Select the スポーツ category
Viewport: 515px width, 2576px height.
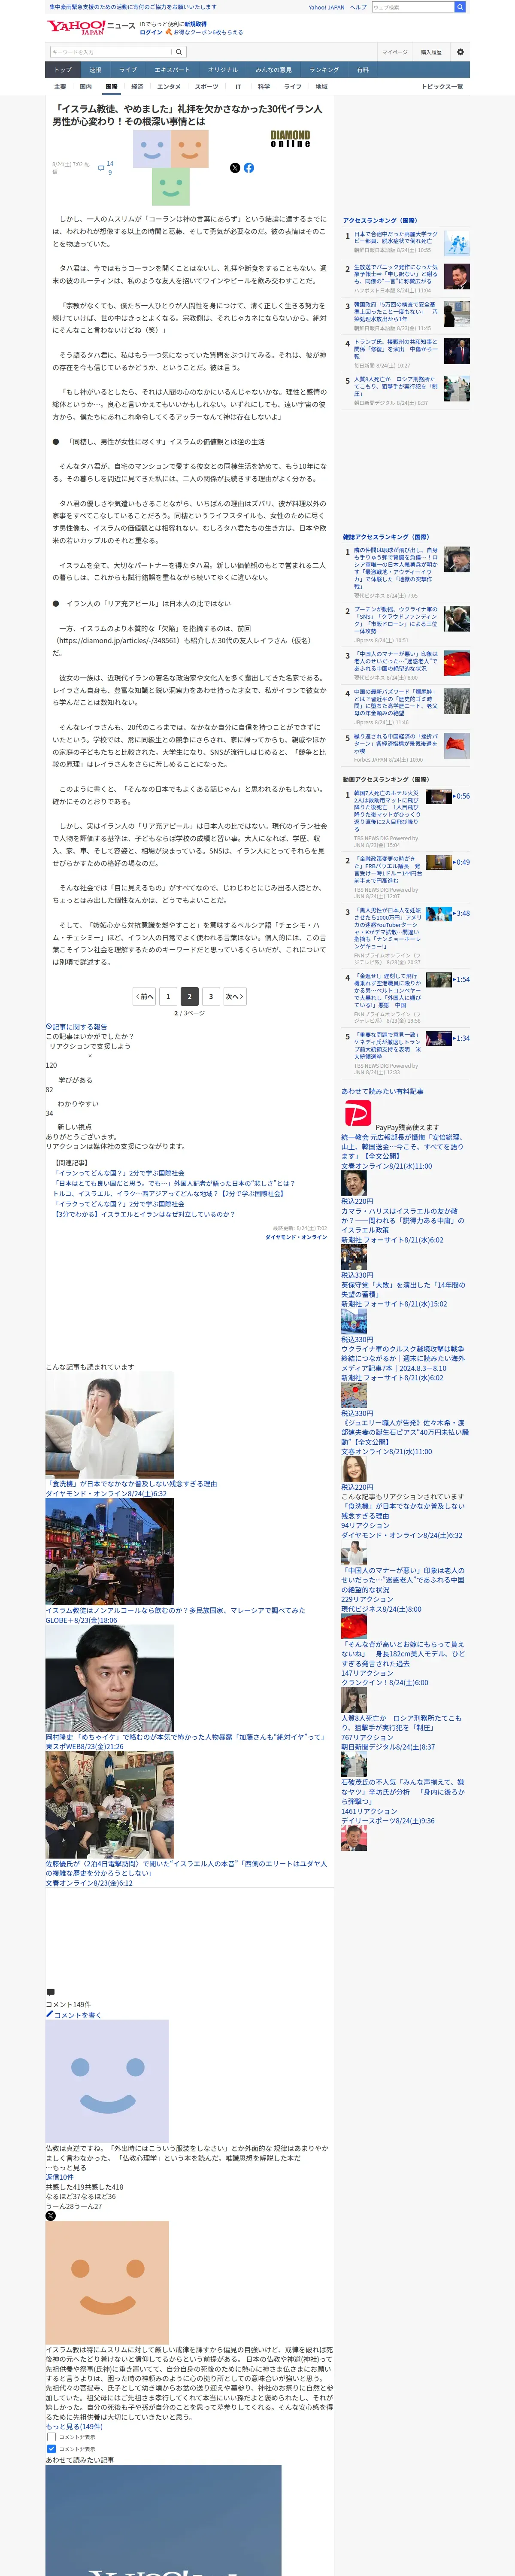point(206,87)
